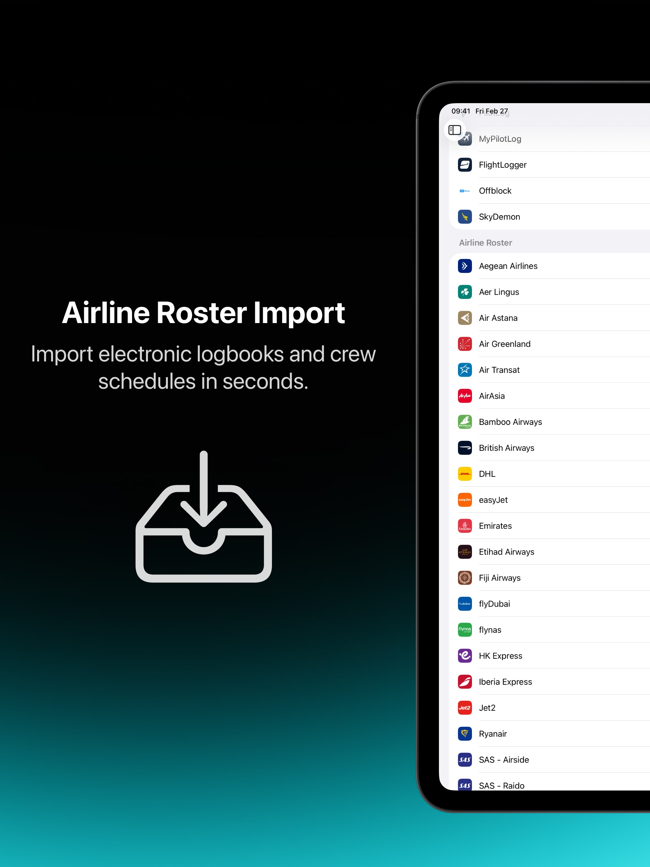Tap the orange easyJet logo
This screenshot has width=650, height=867.
465,500
